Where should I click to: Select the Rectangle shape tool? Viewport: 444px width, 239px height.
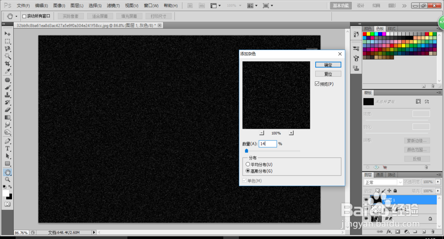click(x=8, y=164)
